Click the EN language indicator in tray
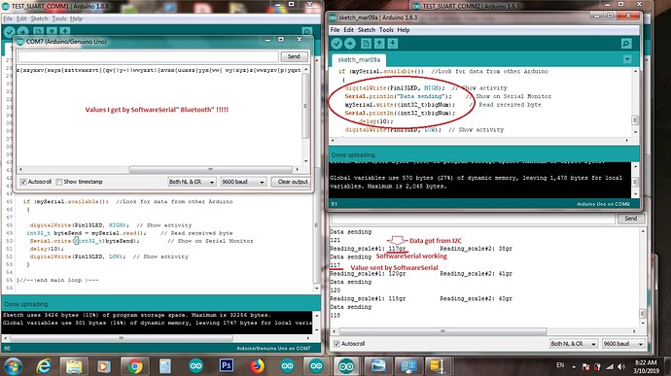The height and width of the screenshot is (376, 671). pyautogui.click(x=560, y=365)
